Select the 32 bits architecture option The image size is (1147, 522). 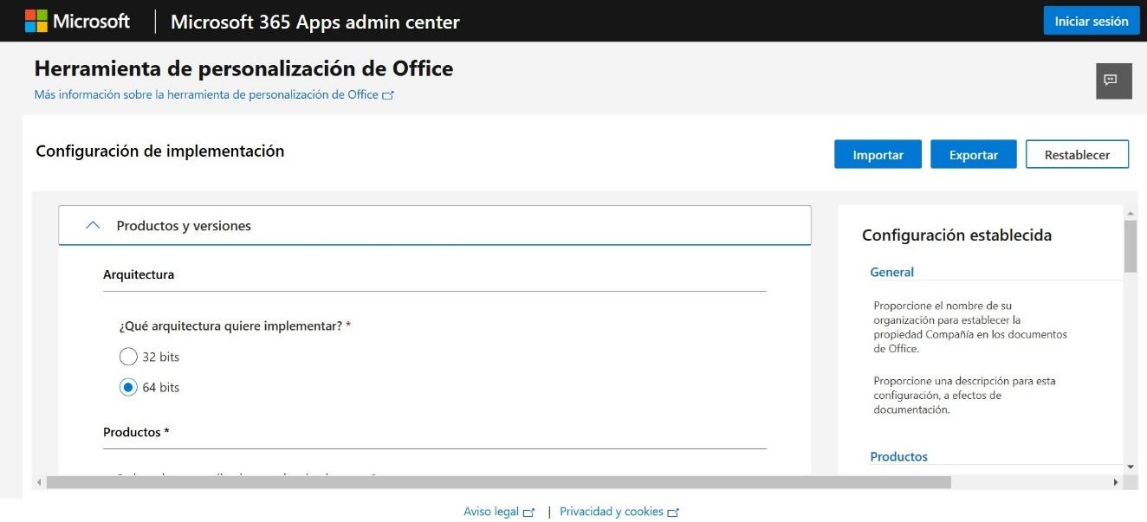coord(128,357)
